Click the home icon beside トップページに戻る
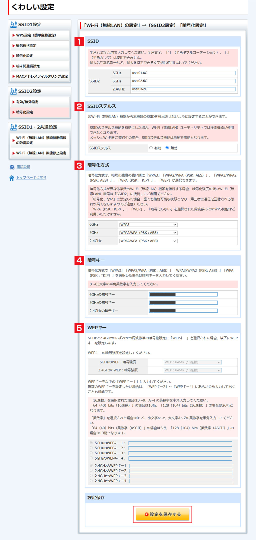 (x=12, y=178)
